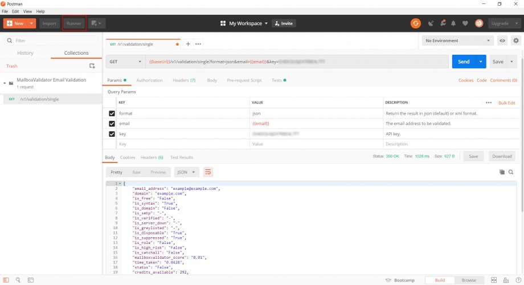524x285 pixels.
Task: Copy response body to clipboard
Action: pyautogui.click(x=502, y=172)
